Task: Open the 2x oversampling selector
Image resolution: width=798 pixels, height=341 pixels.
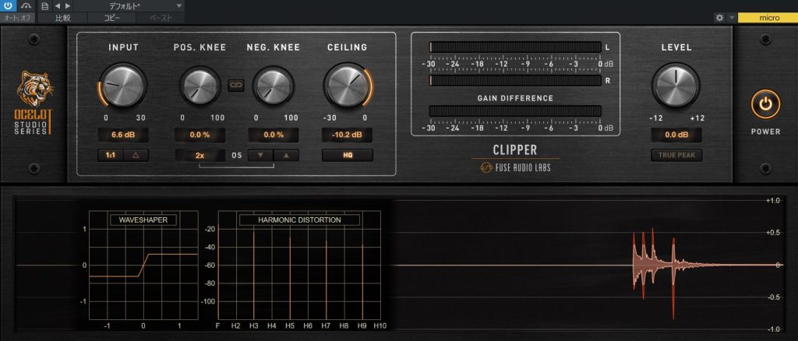Action: 200,155
